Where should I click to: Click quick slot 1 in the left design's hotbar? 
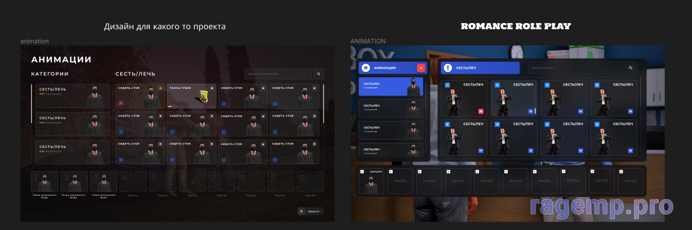pyautogui.click(x=45, y=182)
